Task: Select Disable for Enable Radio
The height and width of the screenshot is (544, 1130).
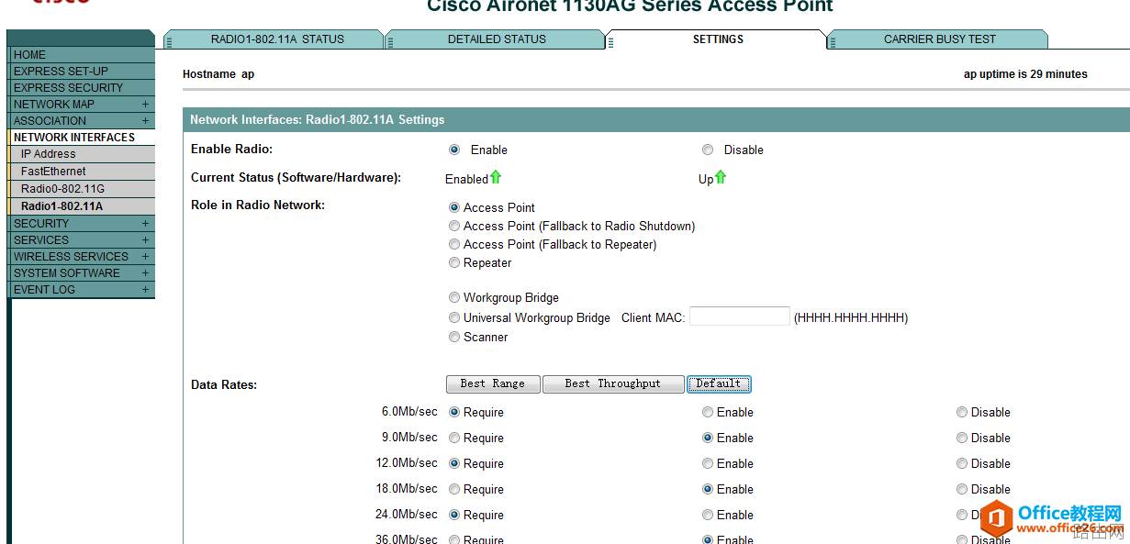Action: (708, 150)
